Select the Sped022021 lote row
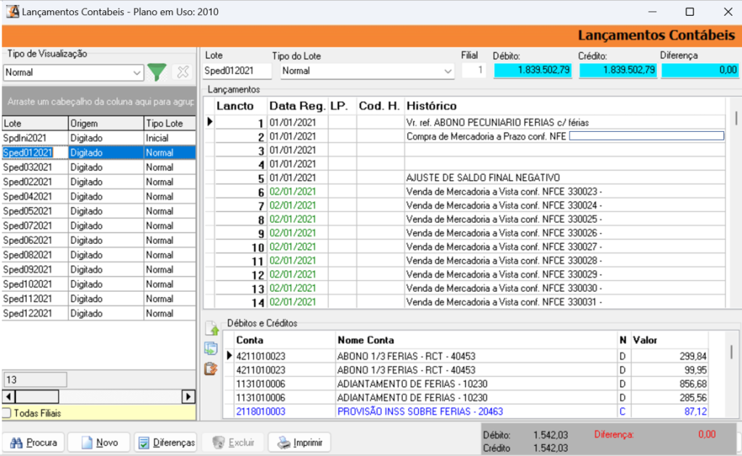The width and height of the screenshot is (742, 456). [x=99, y=182]
